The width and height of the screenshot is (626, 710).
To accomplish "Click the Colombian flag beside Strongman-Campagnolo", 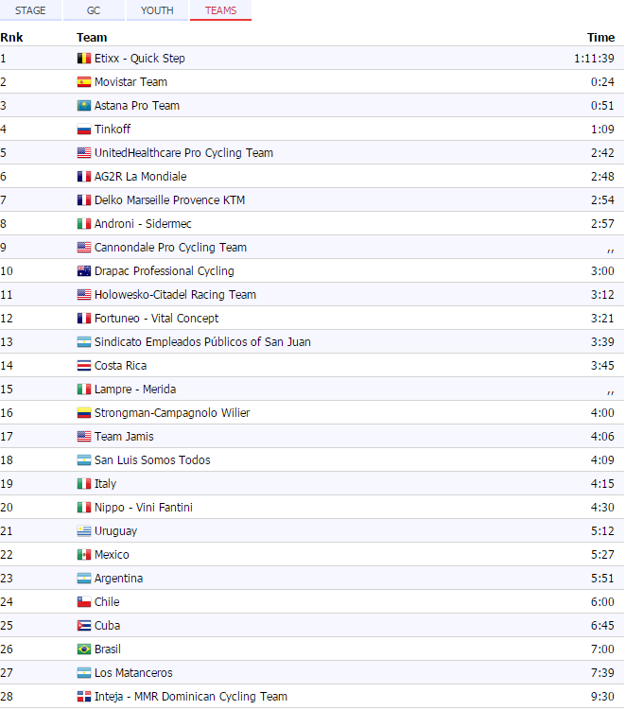I will (x=84, y=413).
